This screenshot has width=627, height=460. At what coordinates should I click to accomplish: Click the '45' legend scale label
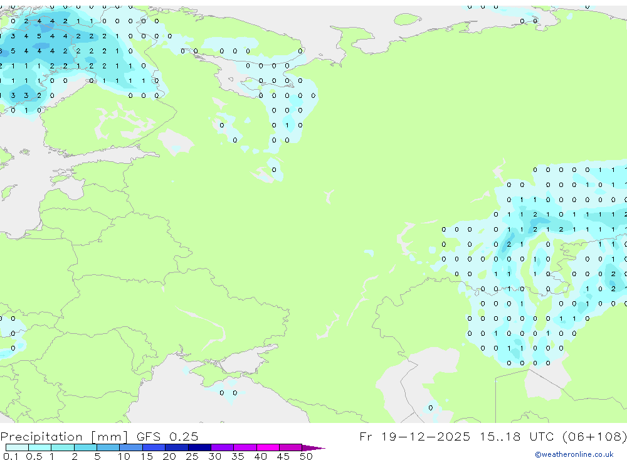coord(283,456)
